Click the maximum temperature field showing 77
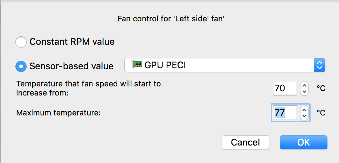 point(284,113)
